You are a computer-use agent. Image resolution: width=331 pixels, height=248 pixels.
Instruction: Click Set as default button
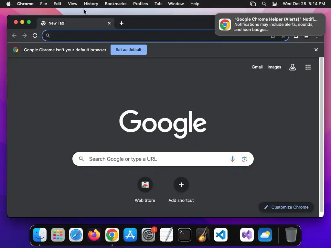click(129, 50)
